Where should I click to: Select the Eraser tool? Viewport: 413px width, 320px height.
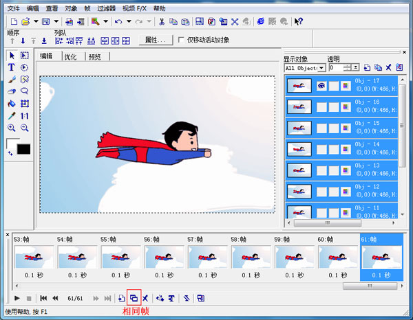[x=11, y=91]
